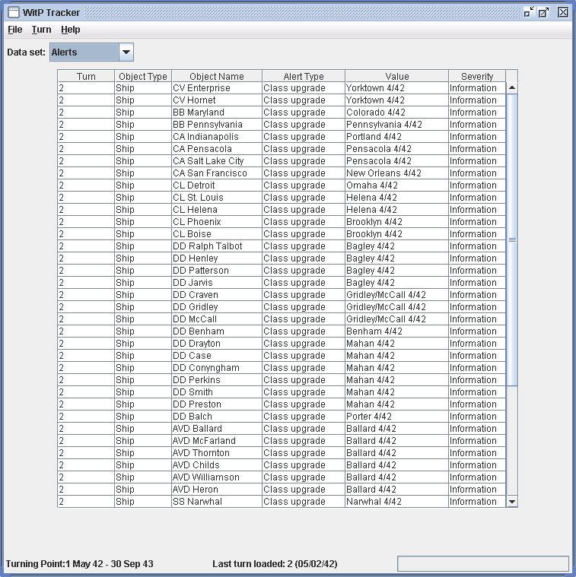Image resolution: width=576 pixels, height=577 pixels.
Task: Select the SS Narwhal name cell
Action: 217,501
